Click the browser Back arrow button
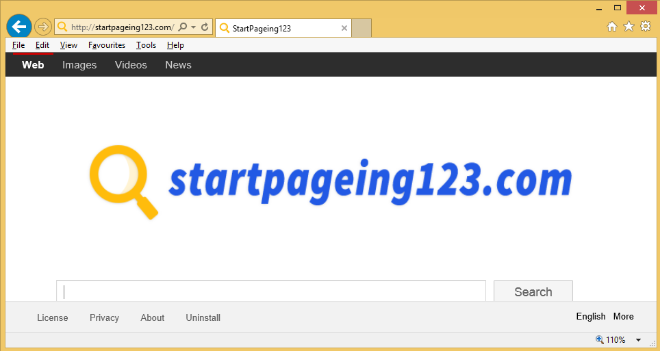660x351 pixels. pos(19,27)
